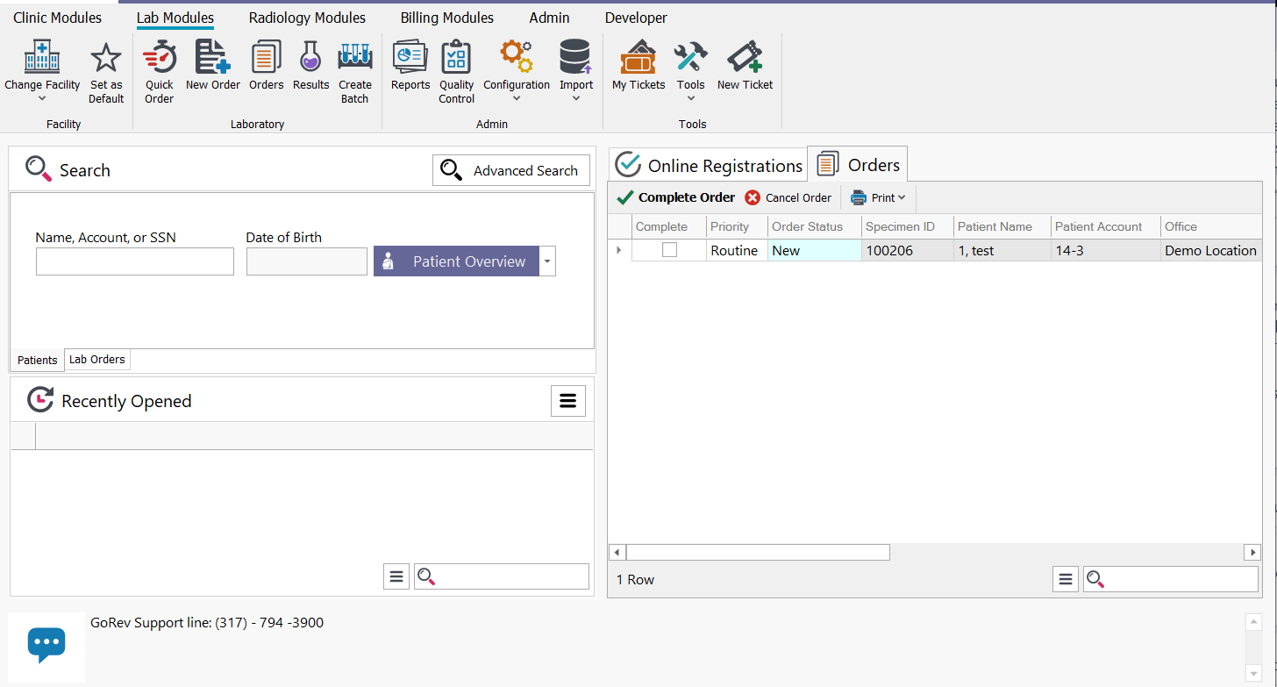Select the Orders panel tab
1277x687 pixels.
[858, 164]
